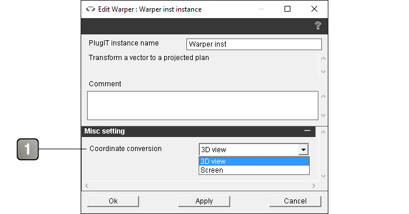Viewport: 409px width, 214px height.
Task: Click the description scroll down arrow
Action: (x=323, y=72)
